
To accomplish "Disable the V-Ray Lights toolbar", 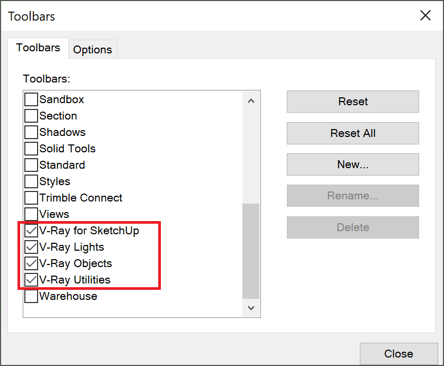I will (x=31, y=247).
